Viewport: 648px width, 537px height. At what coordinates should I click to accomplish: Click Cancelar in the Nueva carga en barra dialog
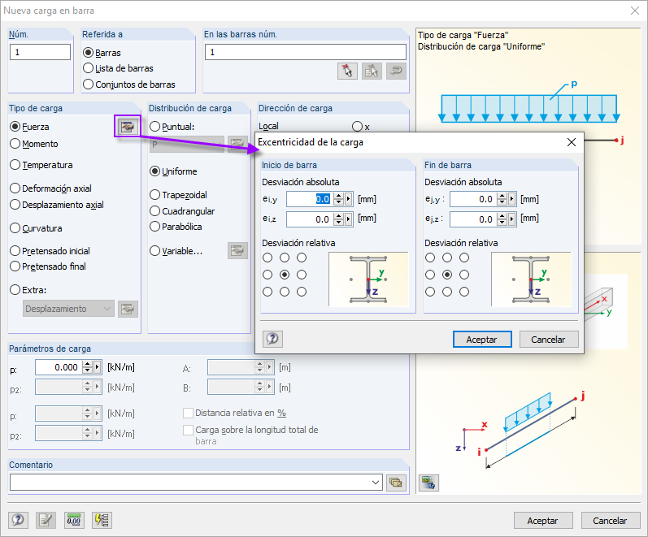[610, 521]
